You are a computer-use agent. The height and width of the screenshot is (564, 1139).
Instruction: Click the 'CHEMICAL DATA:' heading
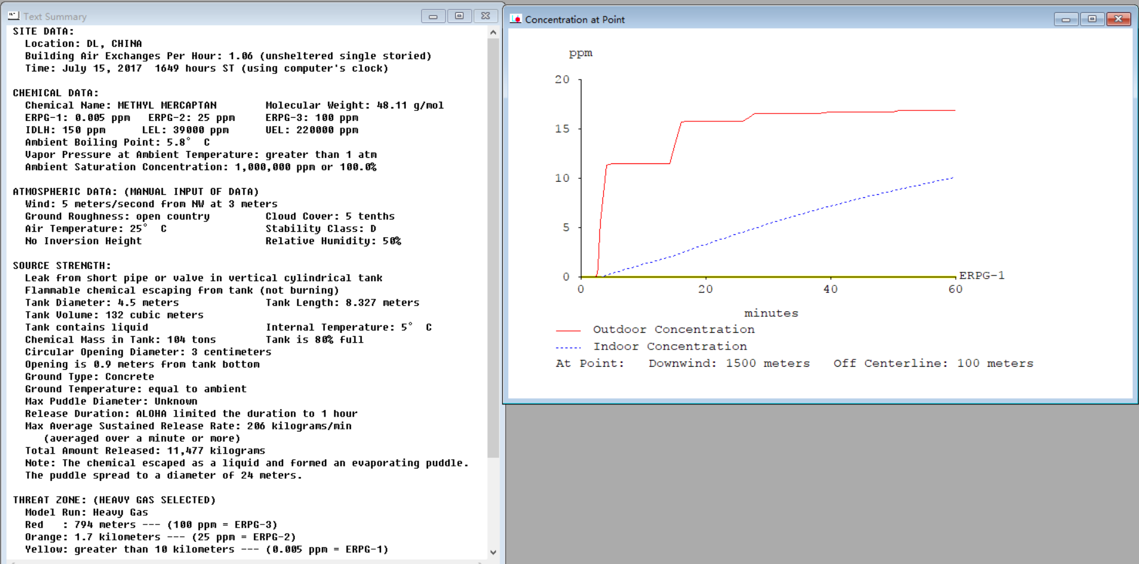pos(56,93)
